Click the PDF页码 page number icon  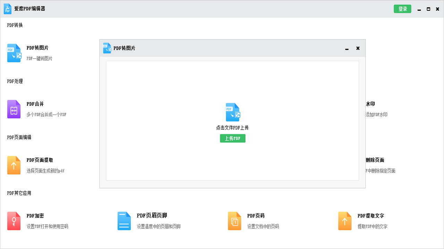[x=234, y=220]
